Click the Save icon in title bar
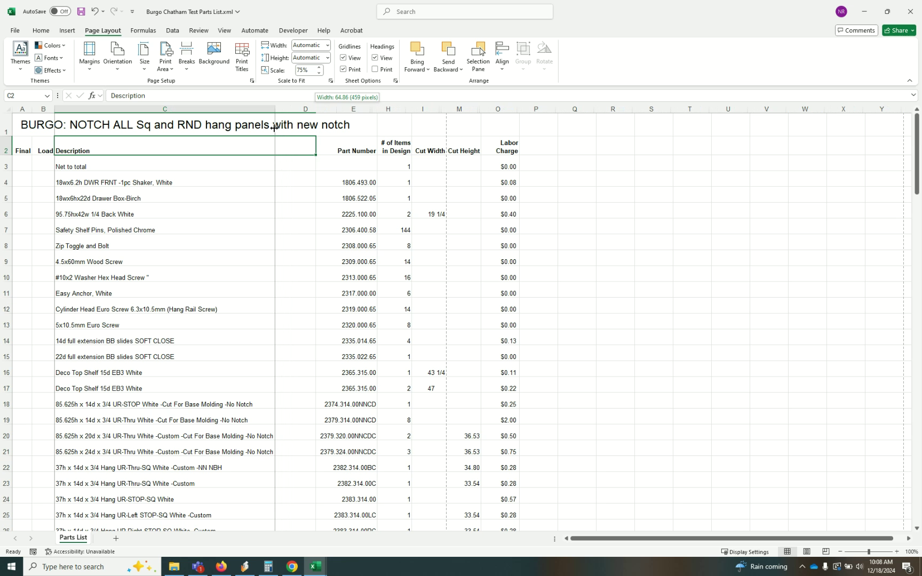 (81, 11)
